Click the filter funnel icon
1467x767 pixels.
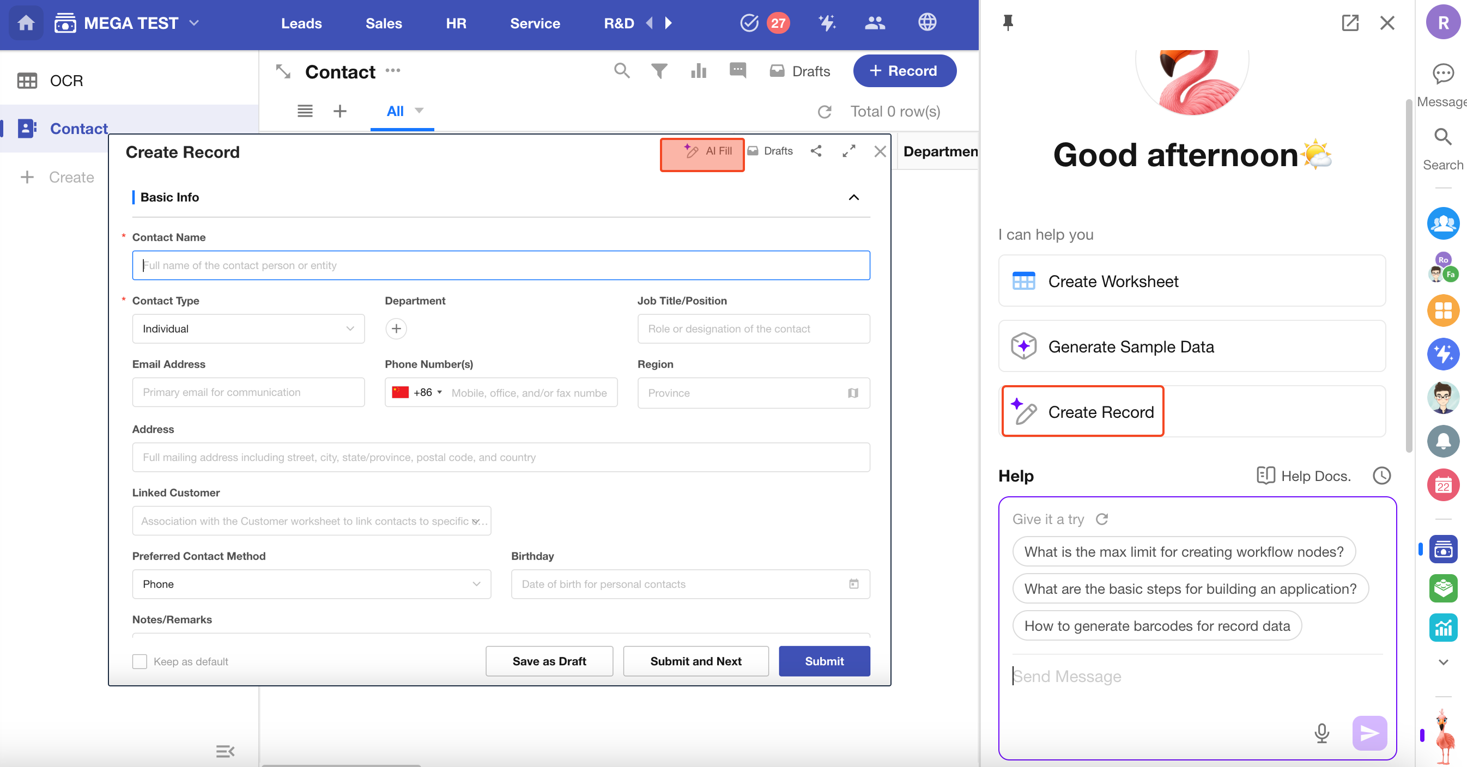tap(659, 71)
